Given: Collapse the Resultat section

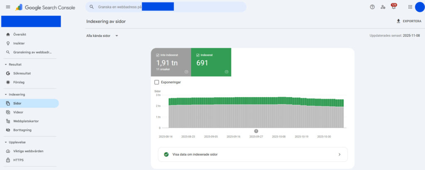Looking at the screenshot, I should pos(6,65).
